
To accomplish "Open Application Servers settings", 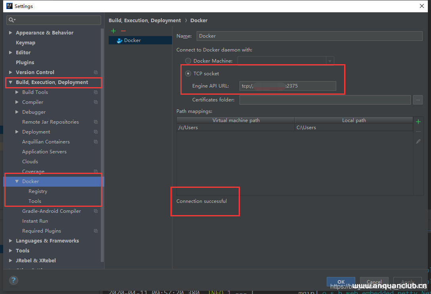I will [x=44, y=152].
